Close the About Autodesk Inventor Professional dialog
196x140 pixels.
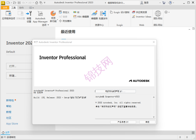[x=154, y=42]
